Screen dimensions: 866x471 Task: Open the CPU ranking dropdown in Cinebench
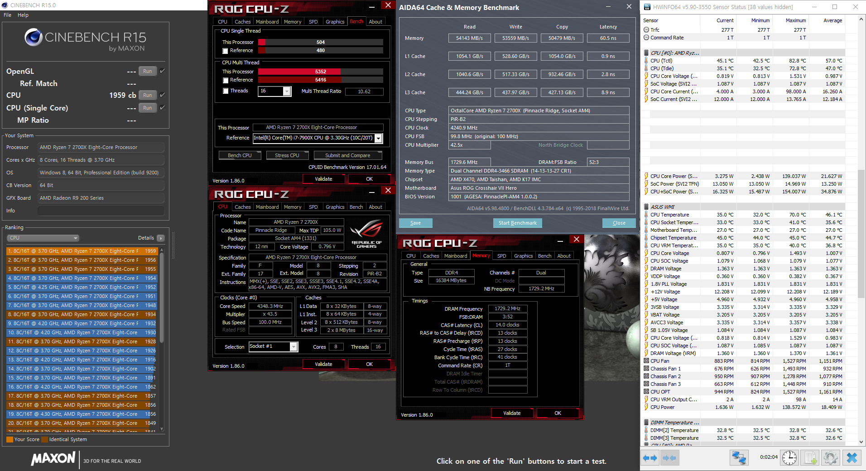(x=43, y=238)
